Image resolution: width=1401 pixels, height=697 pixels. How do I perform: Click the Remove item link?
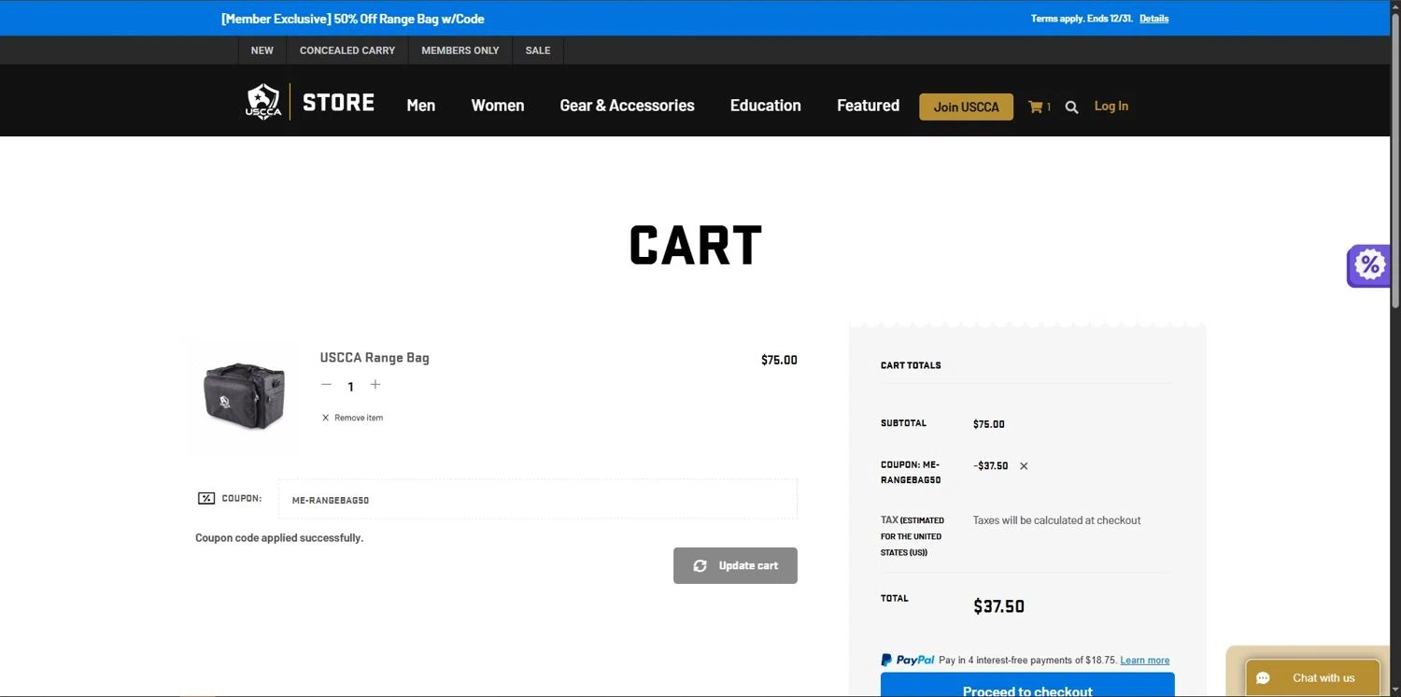click(x=352, y=418)
